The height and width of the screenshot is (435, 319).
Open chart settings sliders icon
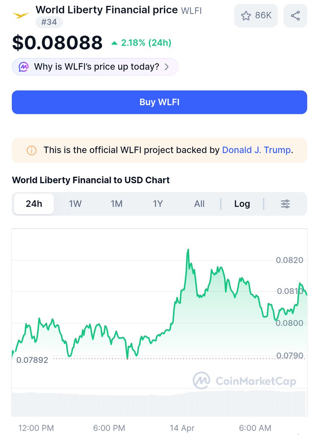pyautogui.click(x=285, y=204)
